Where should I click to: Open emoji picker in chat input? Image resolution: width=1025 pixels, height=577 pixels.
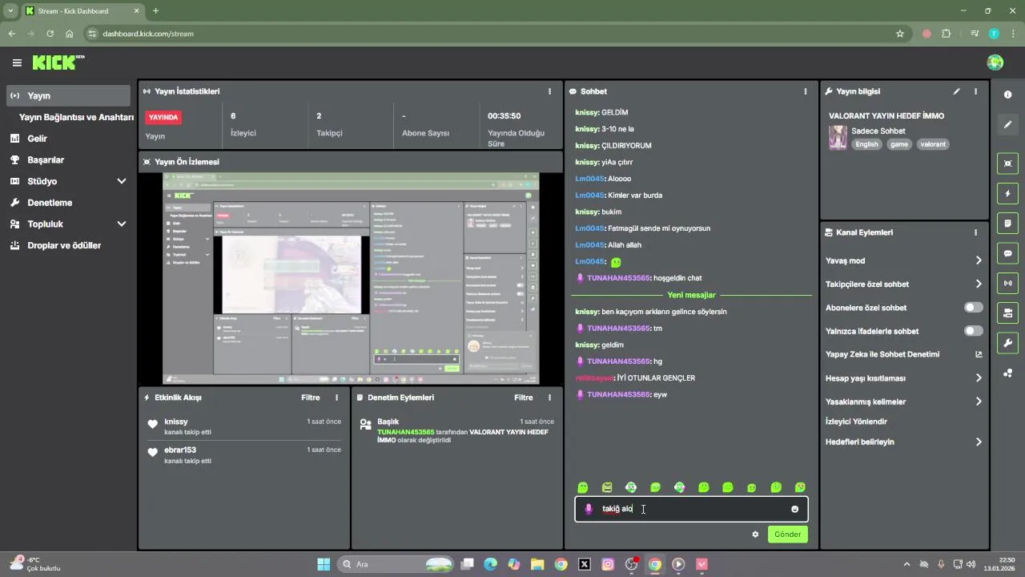pyautogui.click(x=794, y=509)
